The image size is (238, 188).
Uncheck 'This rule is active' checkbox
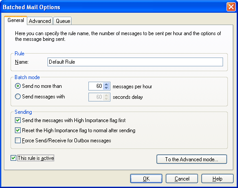tap(13, 158)
